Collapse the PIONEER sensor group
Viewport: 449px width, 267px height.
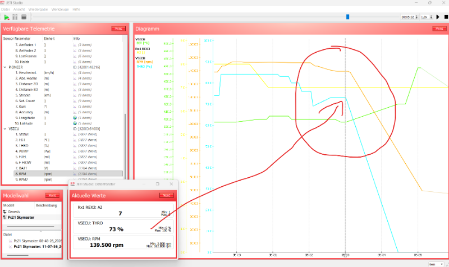pyautogui.click(x=5, y=67)
